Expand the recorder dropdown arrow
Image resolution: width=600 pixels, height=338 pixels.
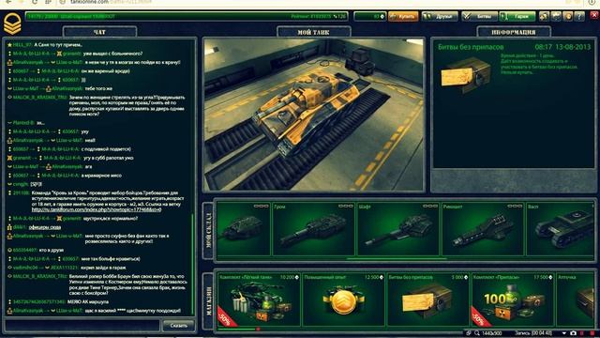pyautogui.click(x=563, y=333)
